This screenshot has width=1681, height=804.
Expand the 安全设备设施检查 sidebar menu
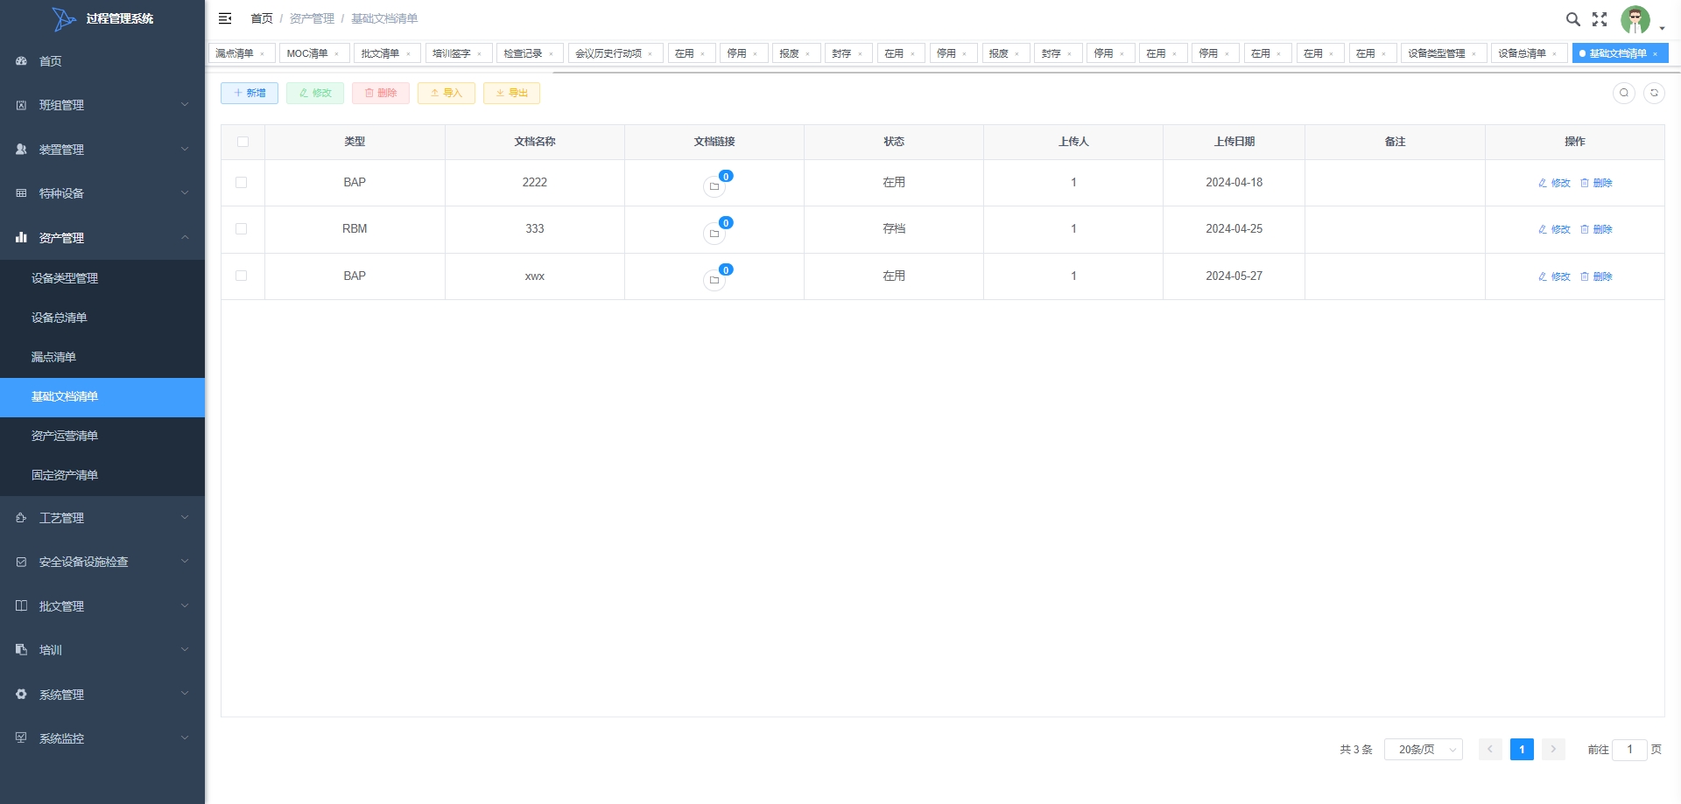click(x=102, y=562)
